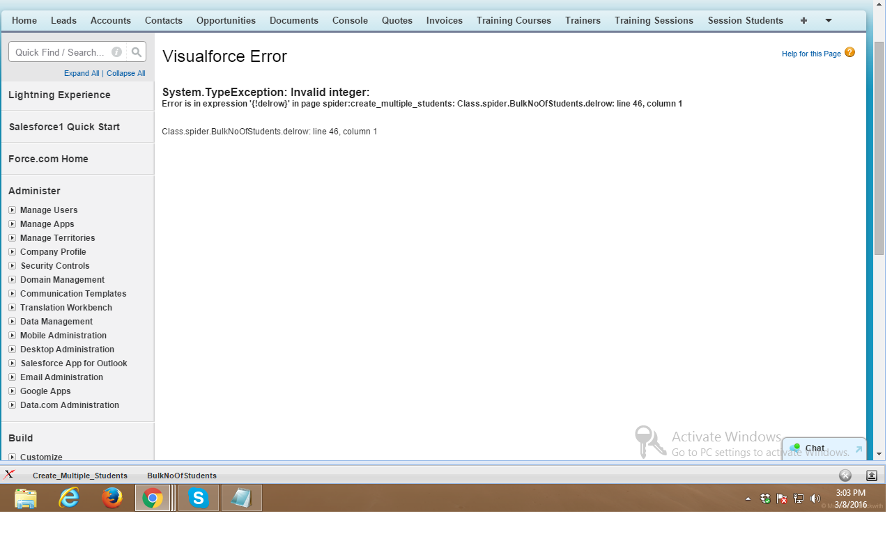Open Translation Workbench setup item
Viewport: 892px width, 557px height.
click(66, 307)
